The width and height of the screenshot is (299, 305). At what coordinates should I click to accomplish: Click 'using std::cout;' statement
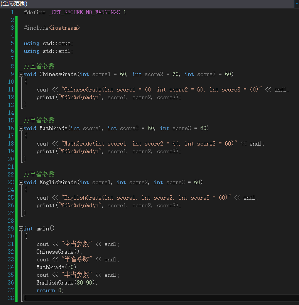pyautogui.click(x=48, y=43)
